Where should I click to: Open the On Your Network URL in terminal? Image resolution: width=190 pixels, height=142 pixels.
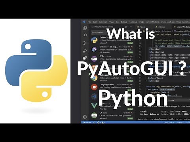175,114
